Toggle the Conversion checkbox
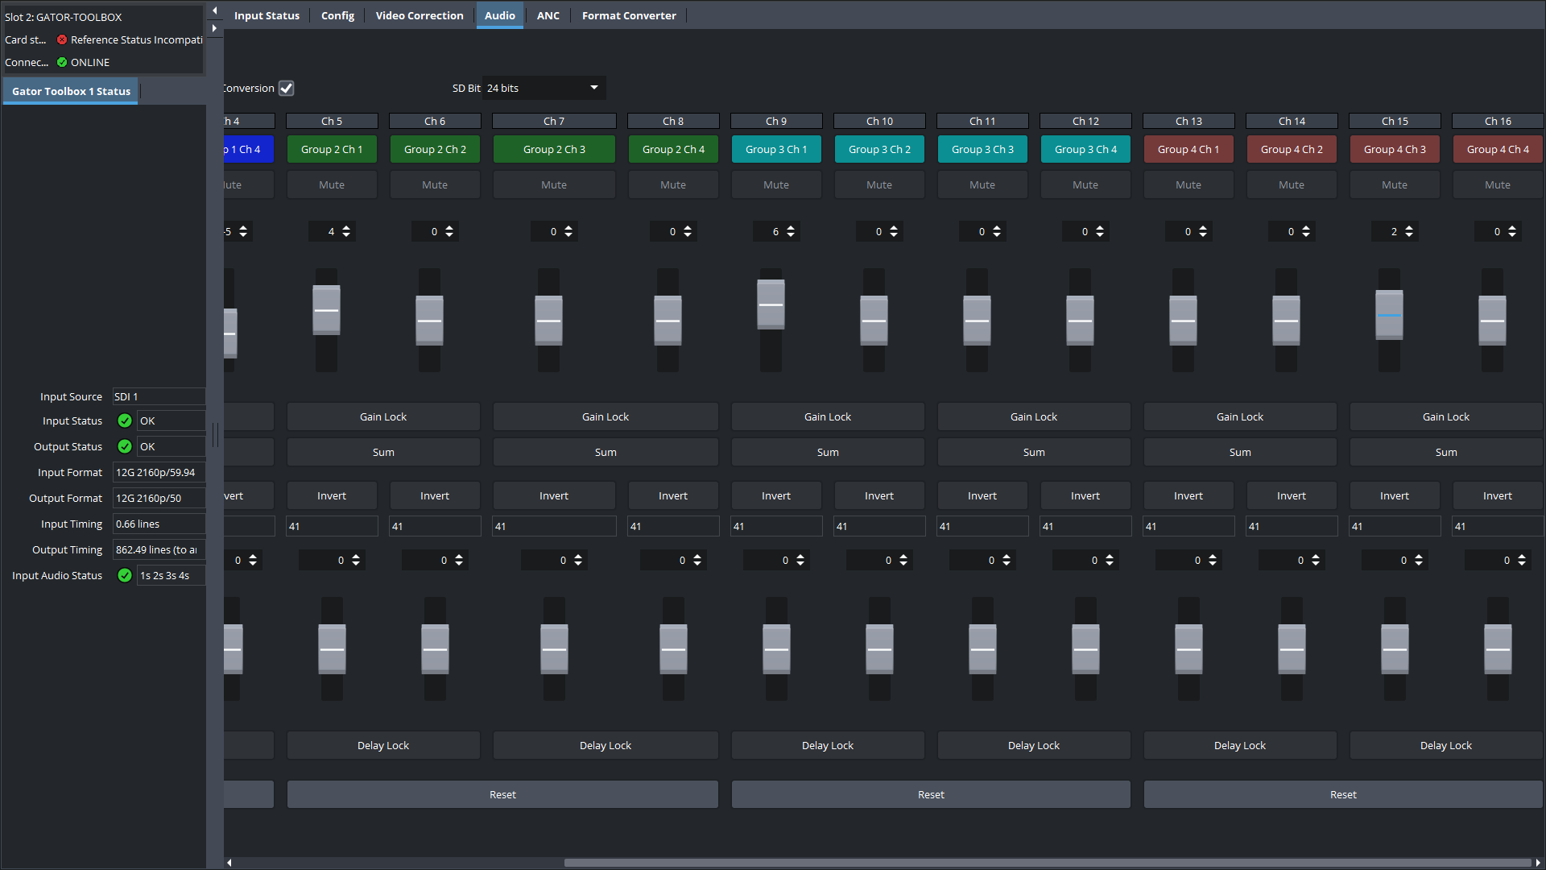 pyautogui.click(x=287, y=88)
